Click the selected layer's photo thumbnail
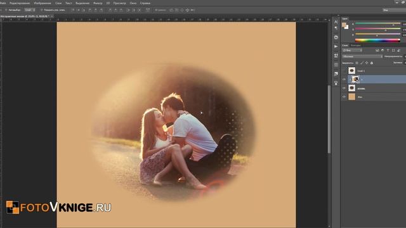Screen dimensions: 406x228 pos(355,79)
